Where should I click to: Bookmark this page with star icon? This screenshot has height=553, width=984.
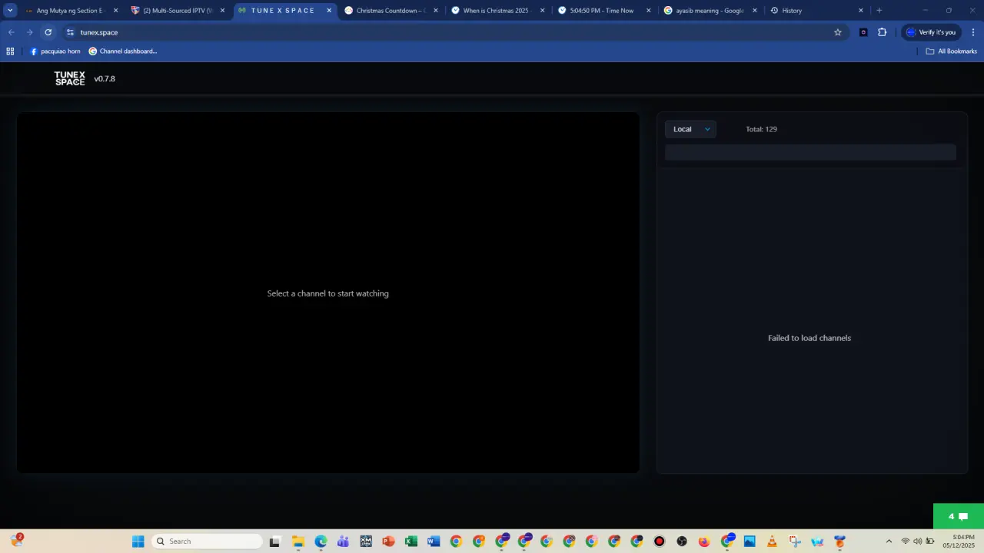(838, 32)
